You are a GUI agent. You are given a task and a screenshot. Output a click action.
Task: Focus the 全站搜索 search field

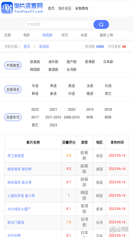pyautogui.click(x=59, y=24)
